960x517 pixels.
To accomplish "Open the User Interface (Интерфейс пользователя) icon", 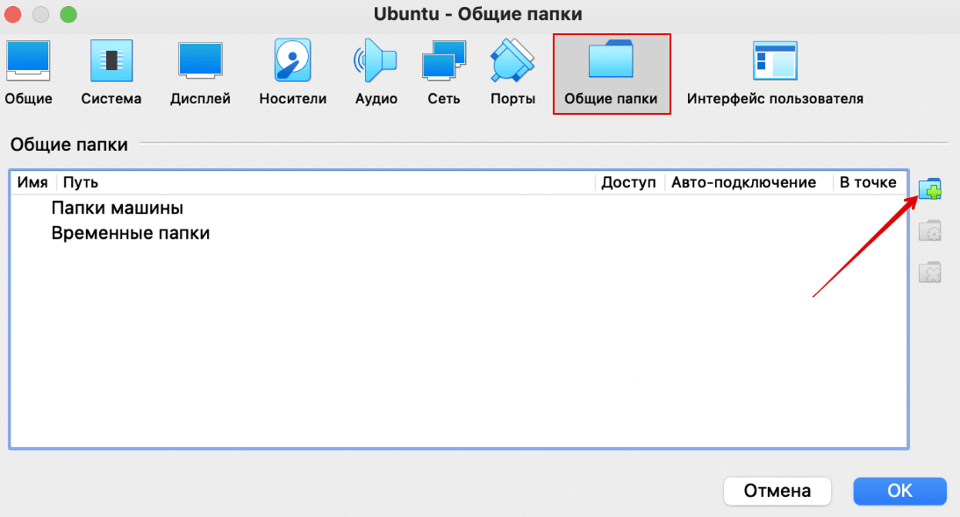I will click(x=775, y=61).
